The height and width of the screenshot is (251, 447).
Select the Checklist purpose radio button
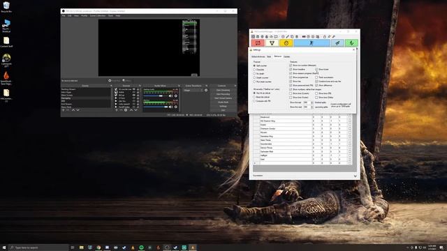click(x=254, y=70)
